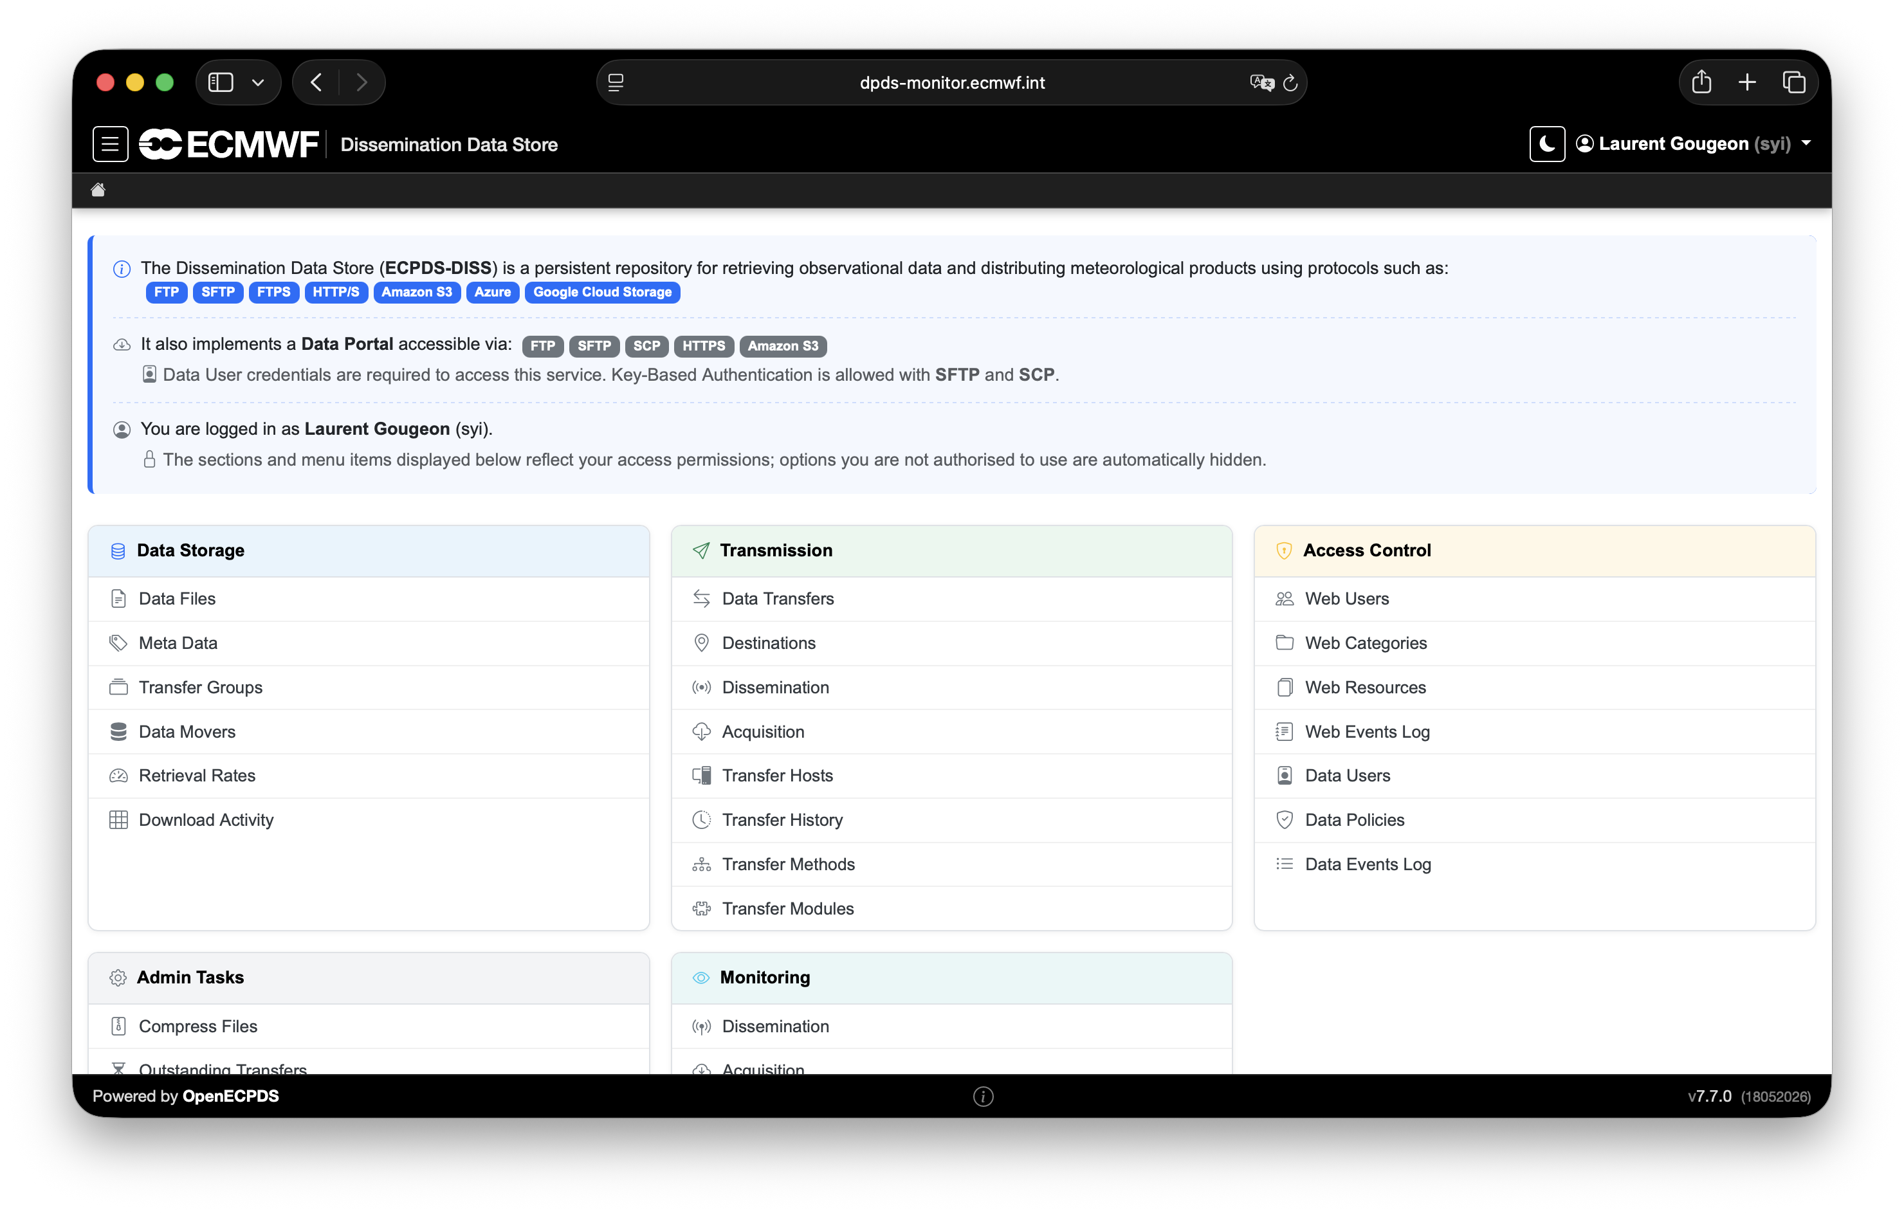Image resolution: width=1904 pixels, height=1213 pixels.
Task: Click the blue Amazon S3 protocol badge
Action: (x=417, y=293)
